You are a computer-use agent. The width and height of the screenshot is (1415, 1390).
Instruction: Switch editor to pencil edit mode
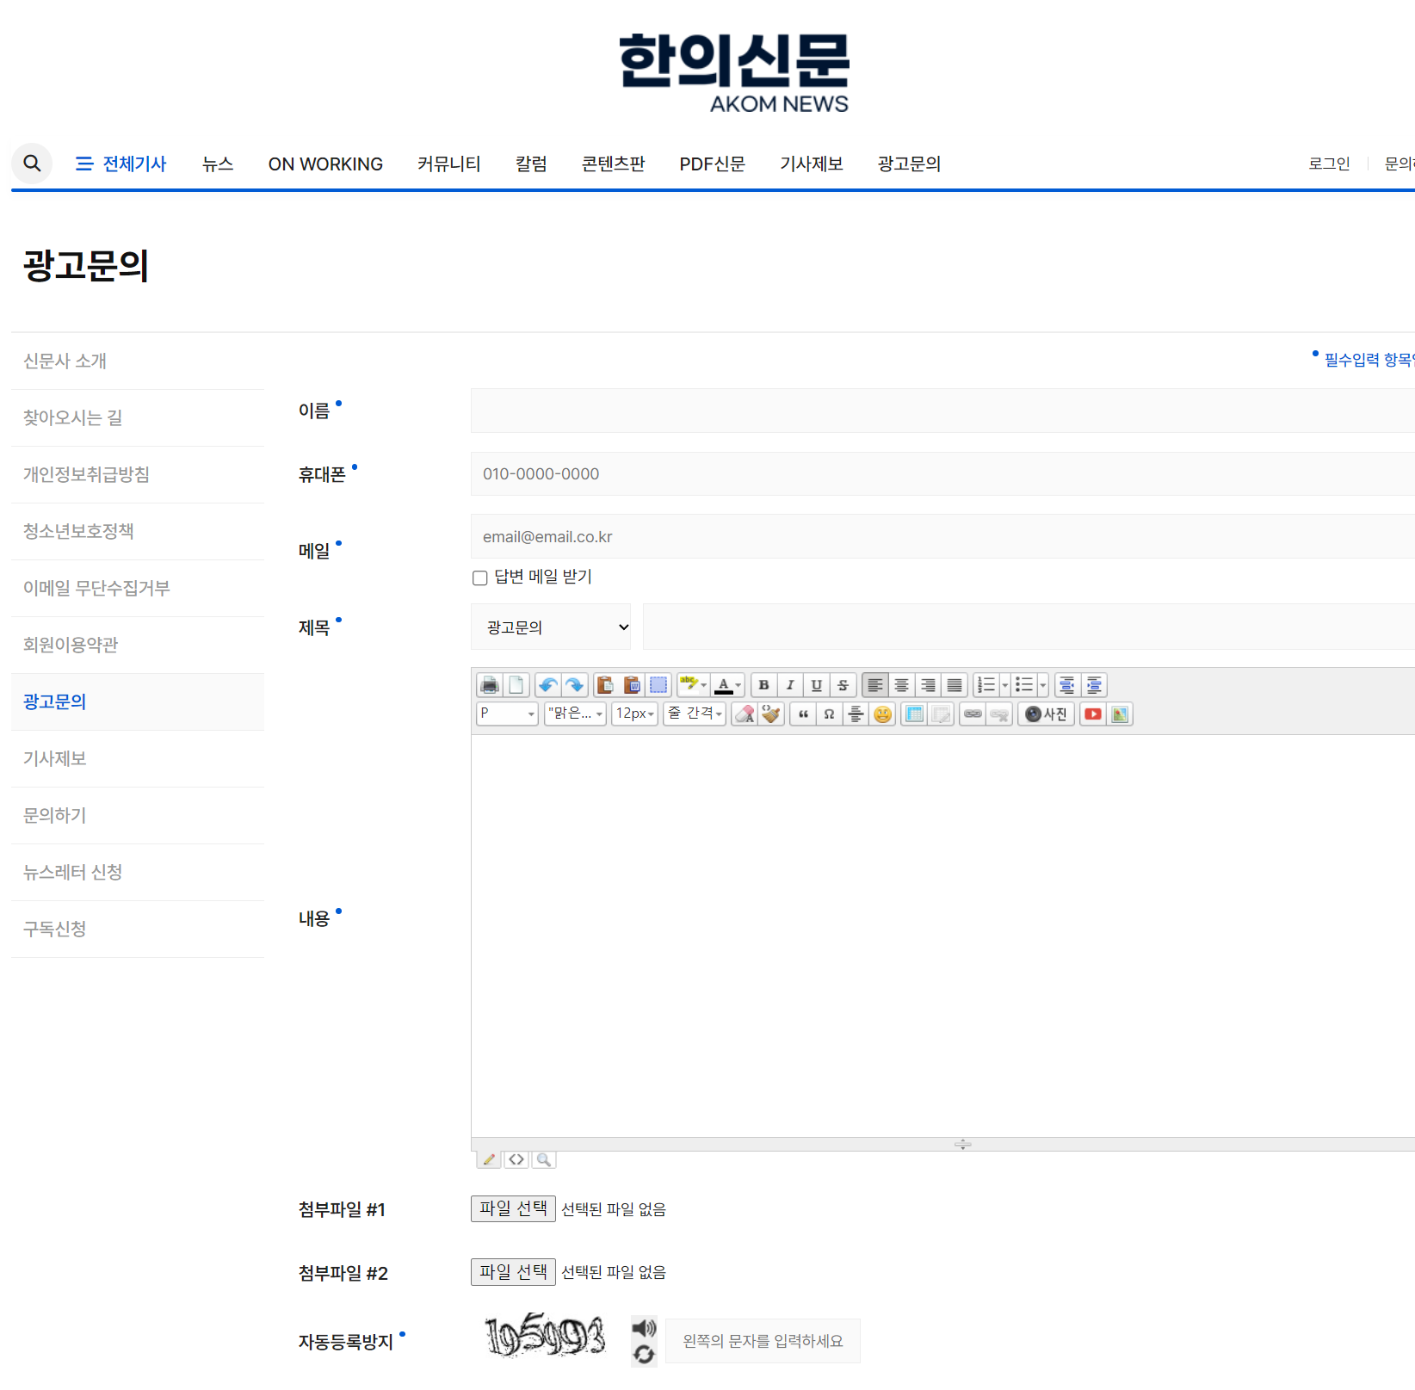(x=489, y=1159)
